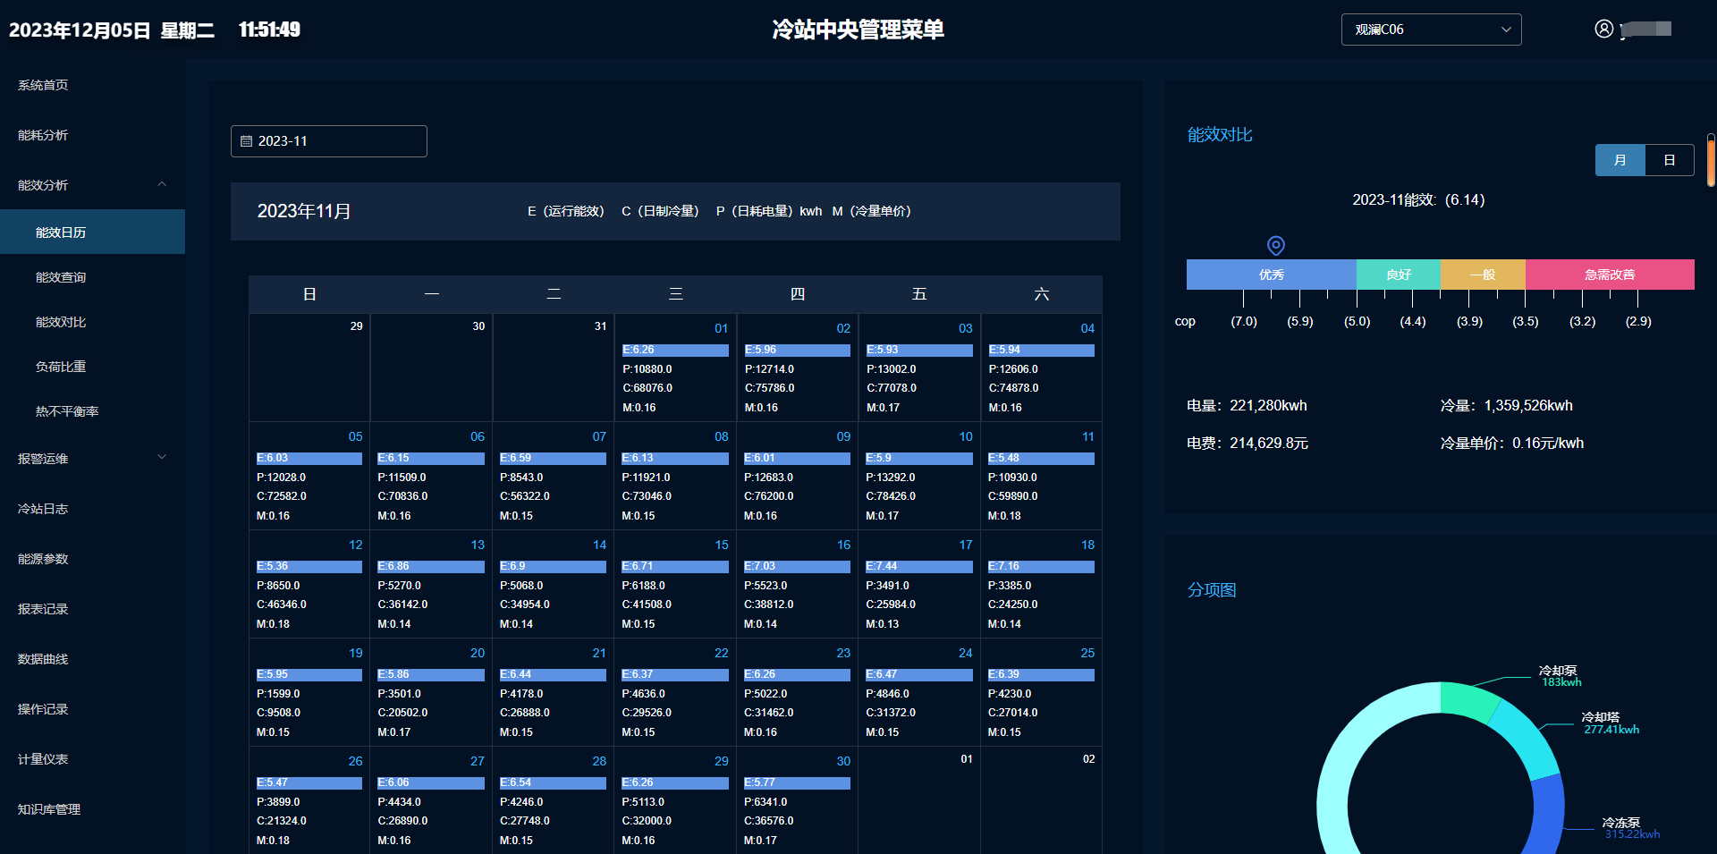Open 能效查询 in the sidebar
Screen dimensions: 1717x854
61,277
